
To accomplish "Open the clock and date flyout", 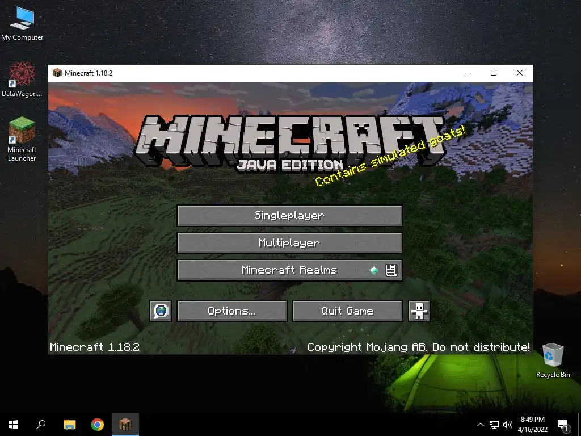I will (x=533, y=425).
